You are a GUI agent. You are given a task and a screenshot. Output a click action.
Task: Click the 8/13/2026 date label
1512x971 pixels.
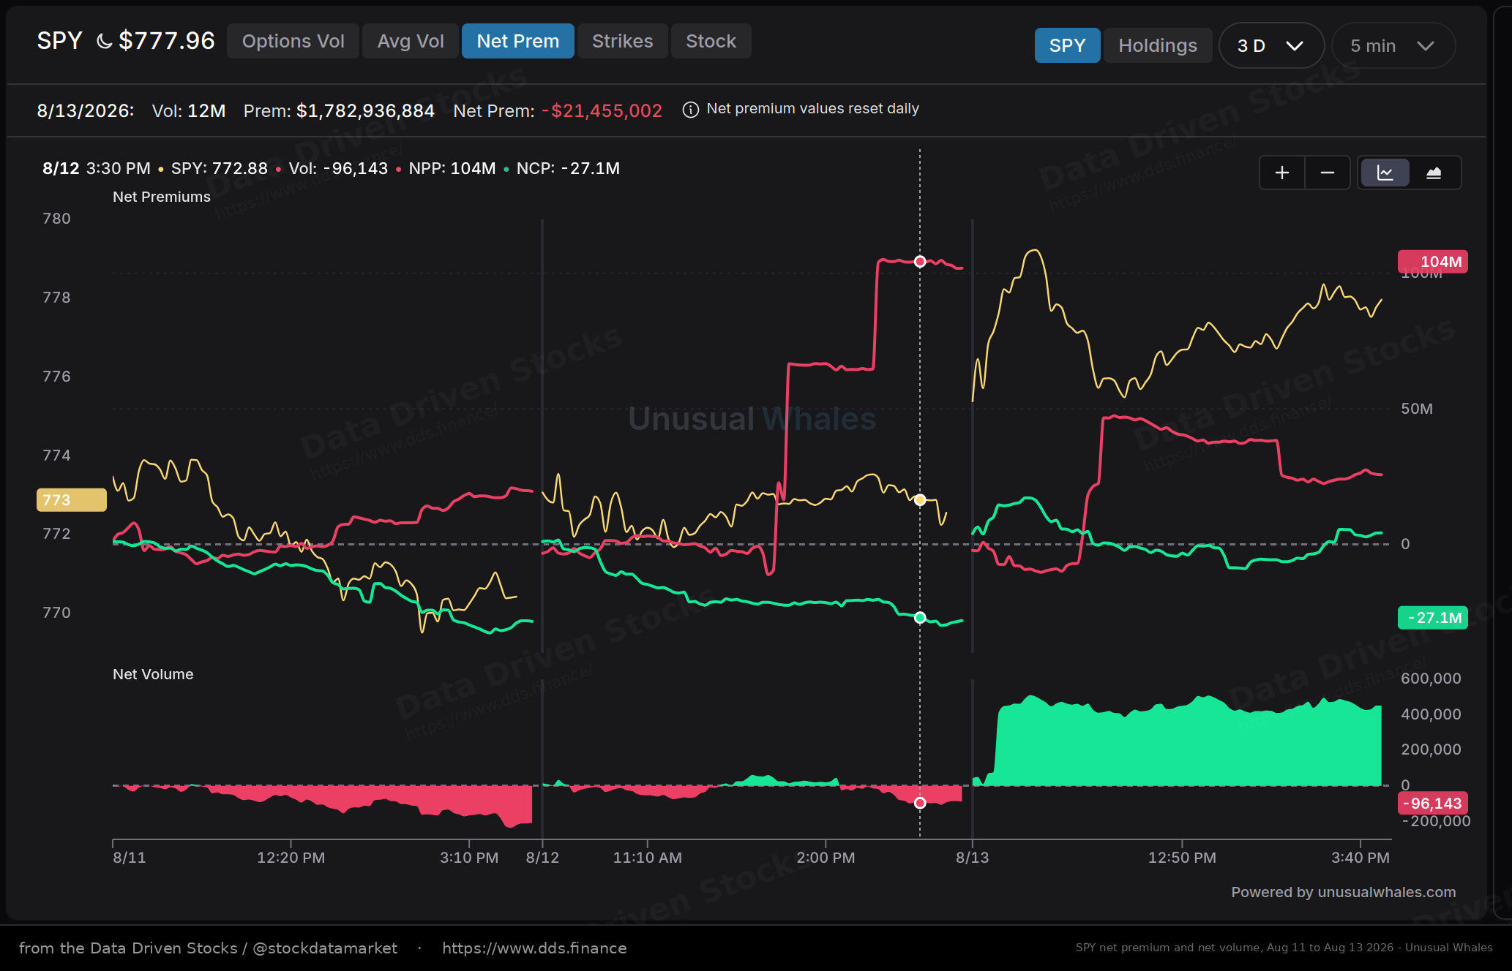(x=86, y=110)
